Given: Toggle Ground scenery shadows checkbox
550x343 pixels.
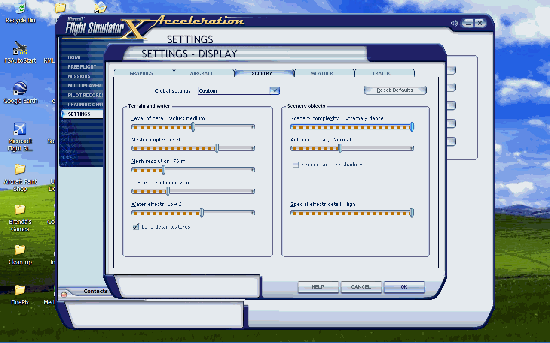Looking at the screenshot, I should (296, 165).
